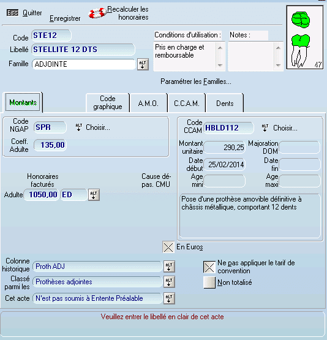327x340 pixels.
Task: Click the ED field beside honoraires
Action: click(73, 195)
